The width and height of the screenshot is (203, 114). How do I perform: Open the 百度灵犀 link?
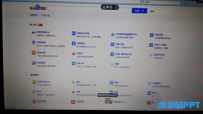pyautogui.click(x=159, y=35)
